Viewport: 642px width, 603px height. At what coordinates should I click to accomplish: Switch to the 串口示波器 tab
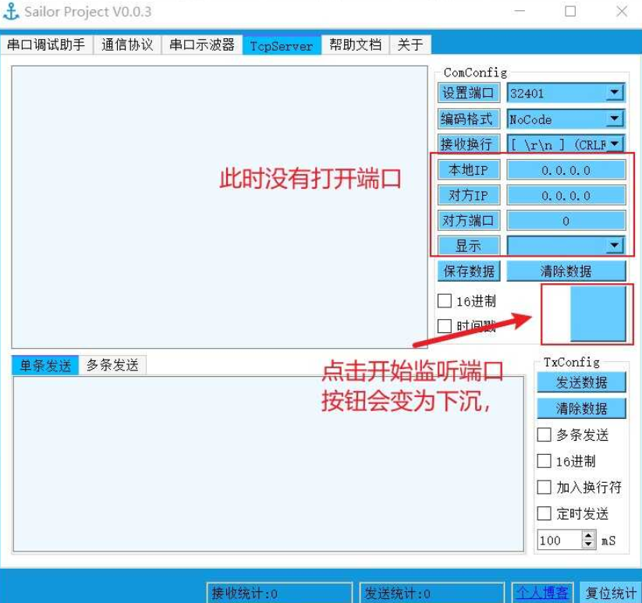[x=202, y=44]
